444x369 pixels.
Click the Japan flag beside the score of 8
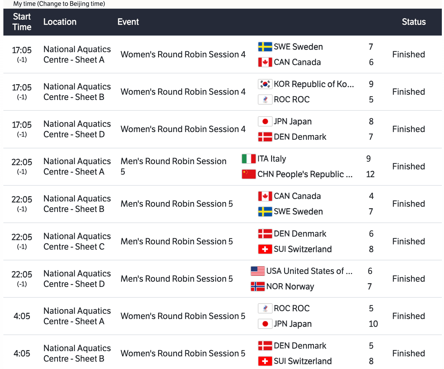coord(265,122)
